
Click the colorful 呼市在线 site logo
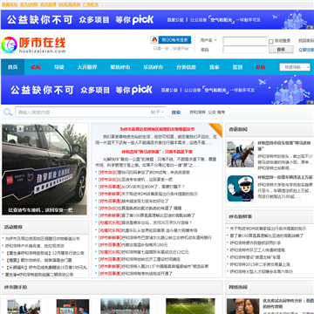coord(34,45)
